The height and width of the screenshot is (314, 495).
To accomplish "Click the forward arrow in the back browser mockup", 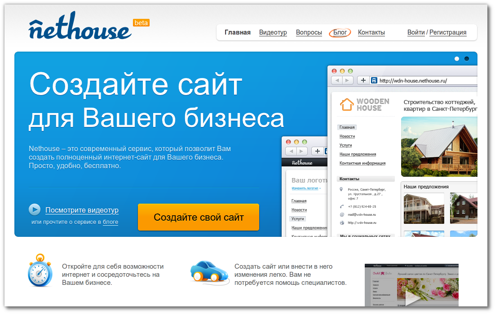I will pyautogui.click(x=302, y=151).
